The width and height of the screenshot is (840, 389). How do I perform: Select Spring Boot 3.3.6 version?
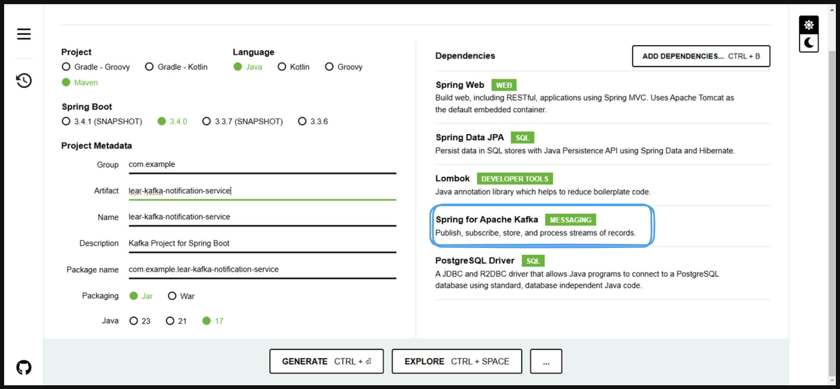coord(313,122)
